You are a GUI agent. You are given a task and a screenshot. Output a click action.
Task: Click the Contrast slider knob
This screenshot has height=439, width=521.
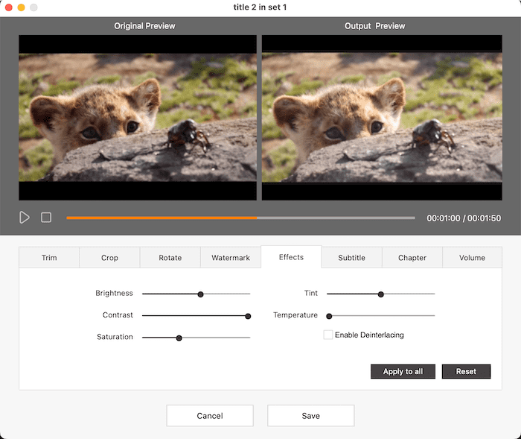pyautogui.click(x=248, y=316)
